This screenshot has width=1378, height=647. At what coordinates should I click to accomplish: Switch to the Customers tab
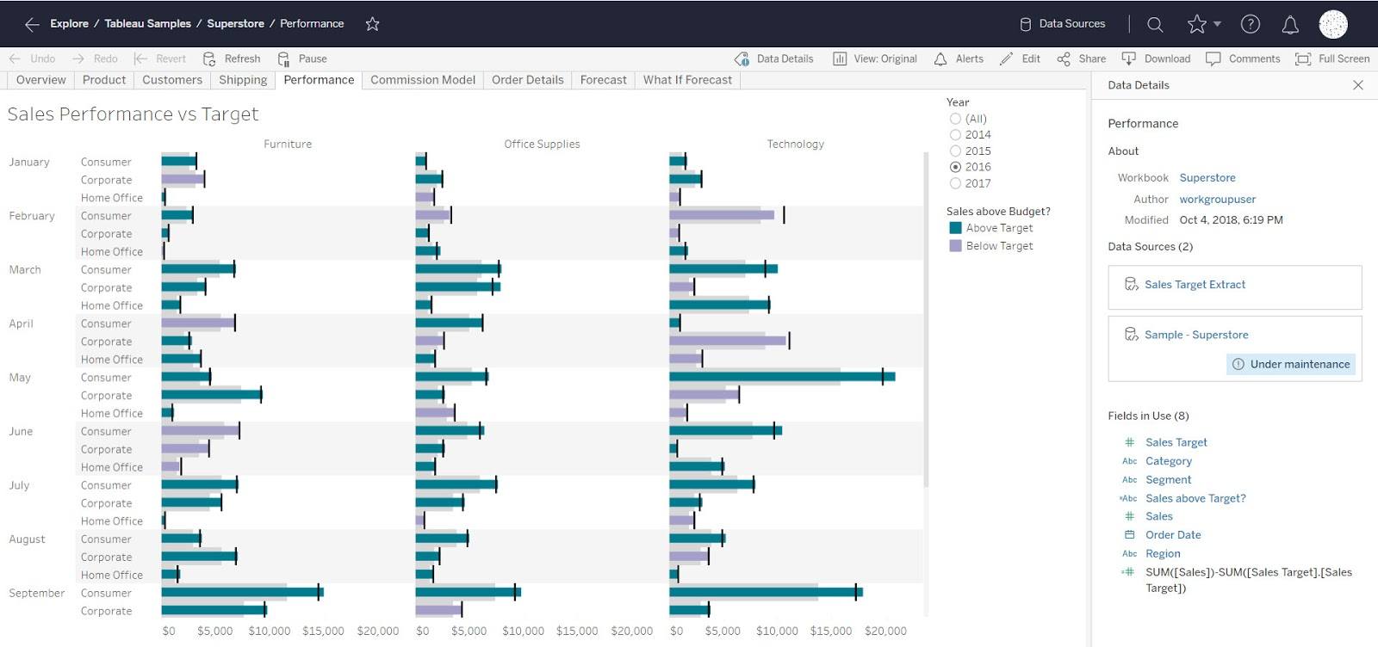tap(172, 80)
